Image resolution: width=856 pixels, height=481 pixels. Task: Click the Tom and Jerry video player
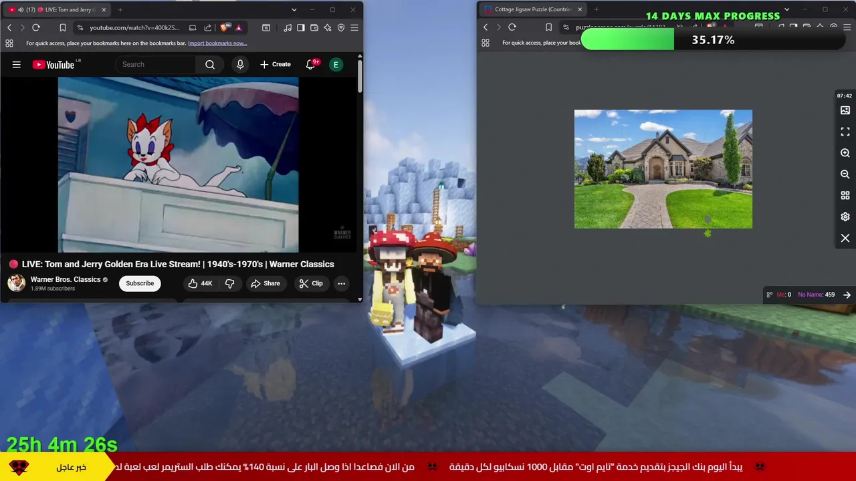pyautogui.click(x=179, y=164)
